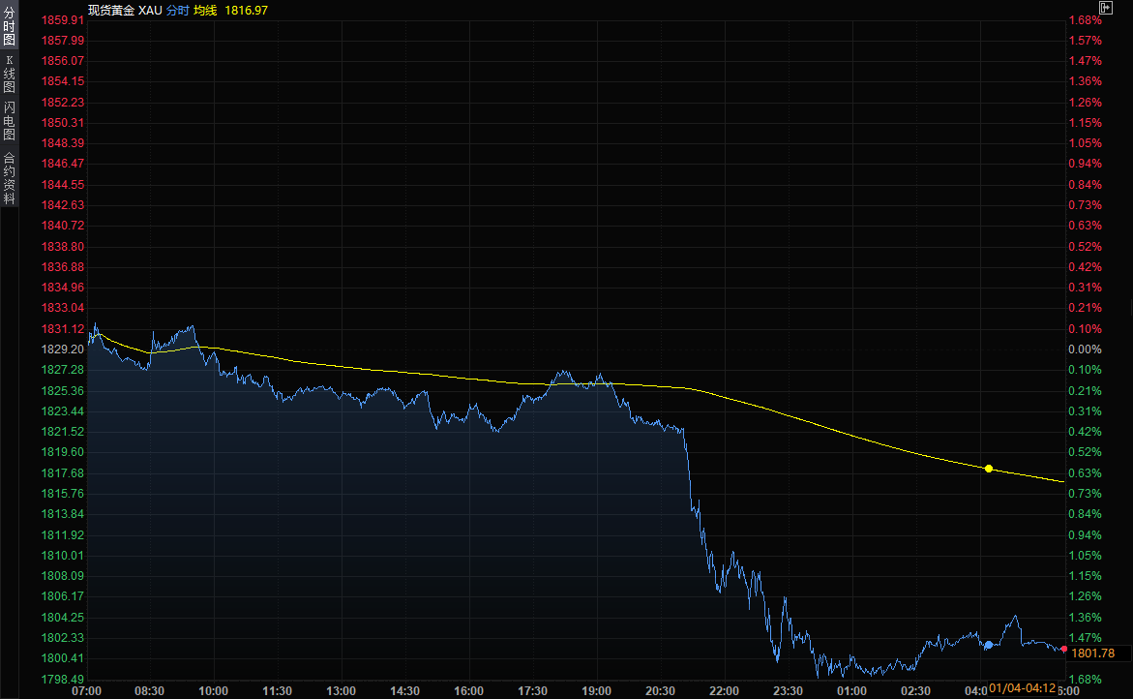
Task: Click the yellow dot on the average line
Action: click(988, 469)
